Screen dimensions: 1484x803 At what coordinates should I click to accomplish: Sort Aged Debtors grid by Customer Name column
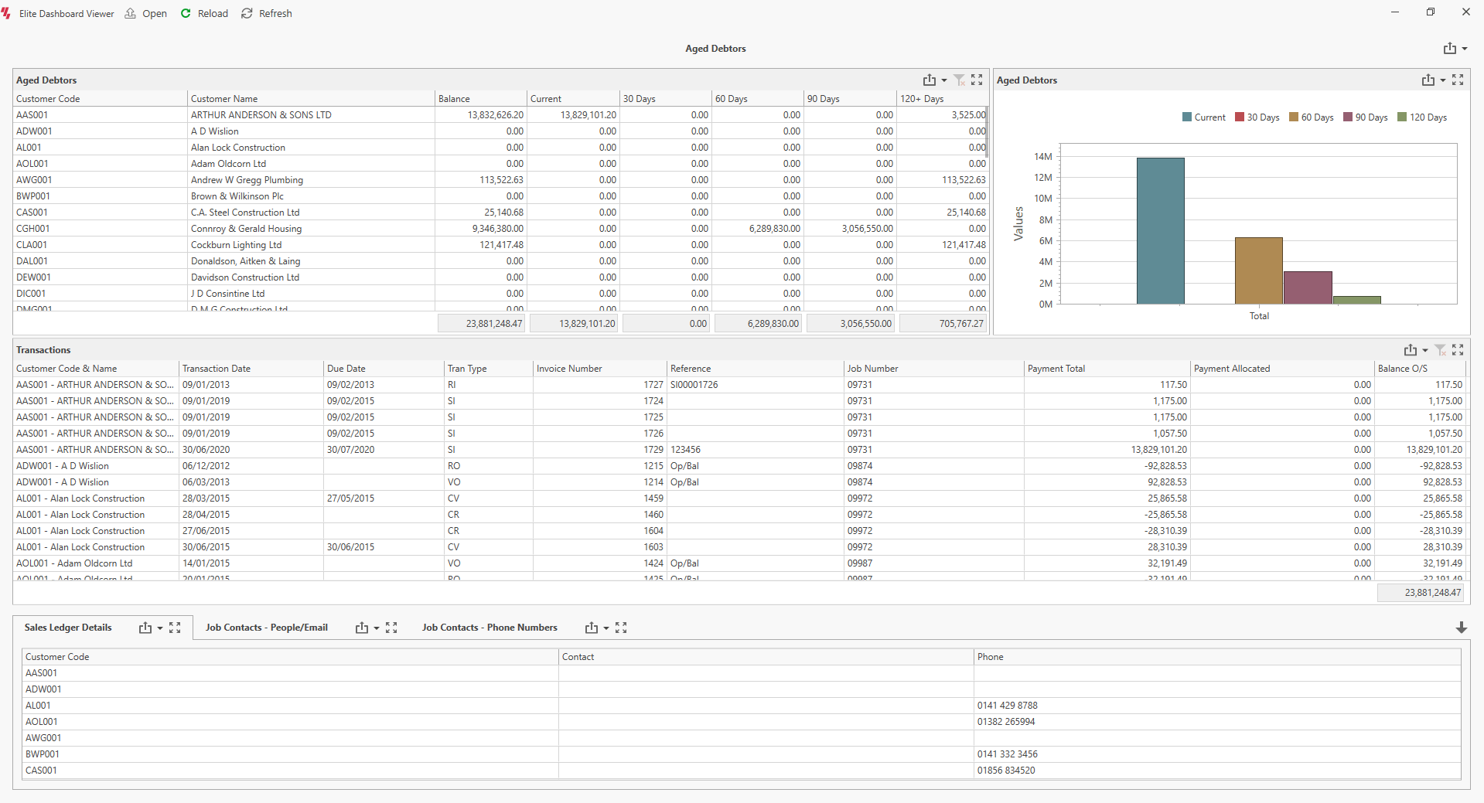(311, 99)
